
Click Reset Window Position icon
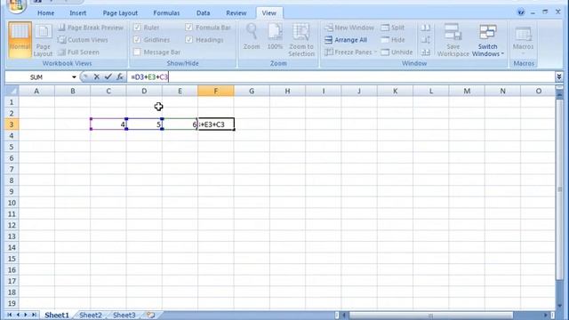click(x=426, y=52)
